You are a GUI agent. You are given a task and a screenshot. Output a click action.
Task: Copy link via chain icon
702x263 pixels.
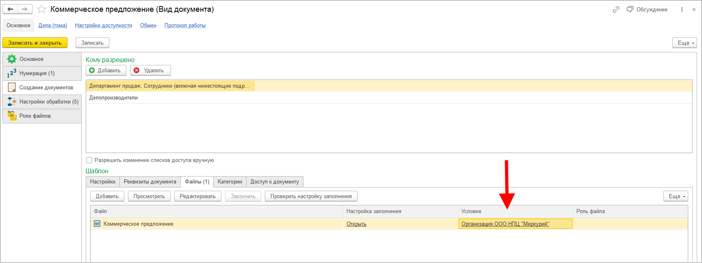616,9
